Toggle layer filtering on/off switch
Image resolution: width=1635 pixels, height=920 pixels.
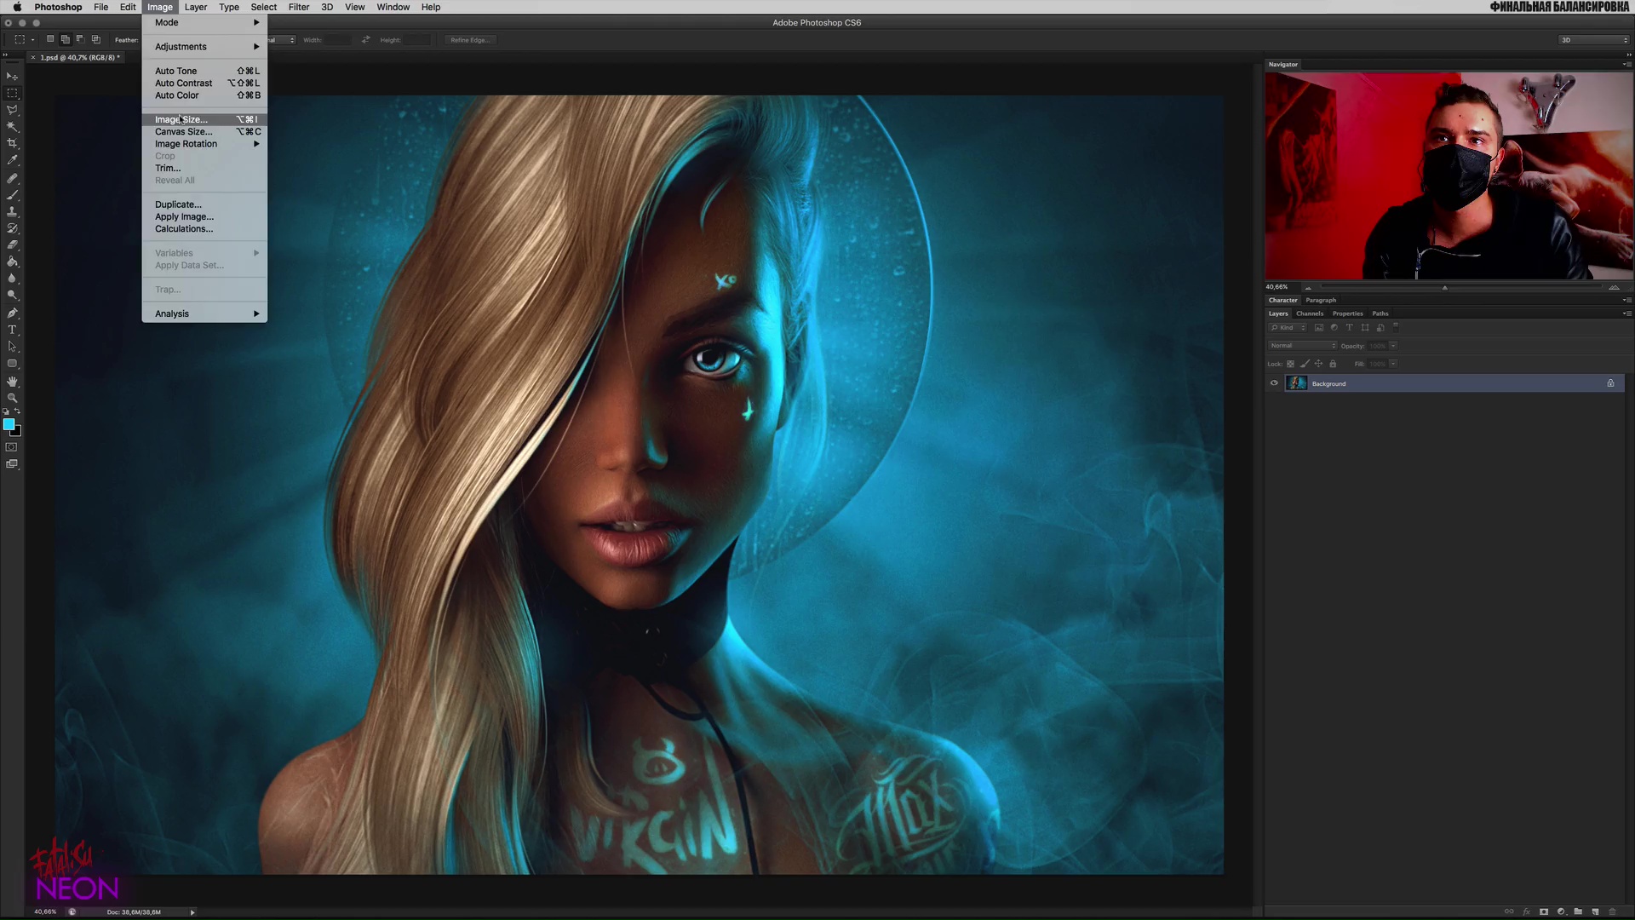1396,326
